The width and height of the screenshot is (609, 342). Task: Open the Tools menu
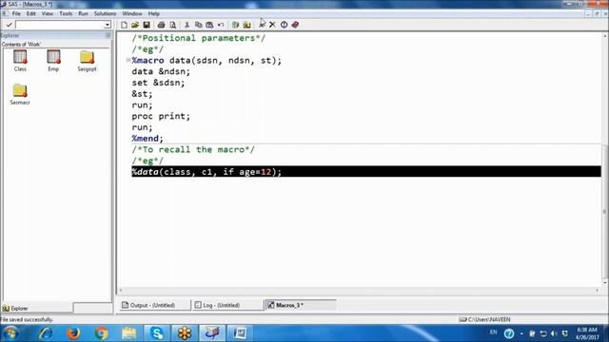pos(66,13)
